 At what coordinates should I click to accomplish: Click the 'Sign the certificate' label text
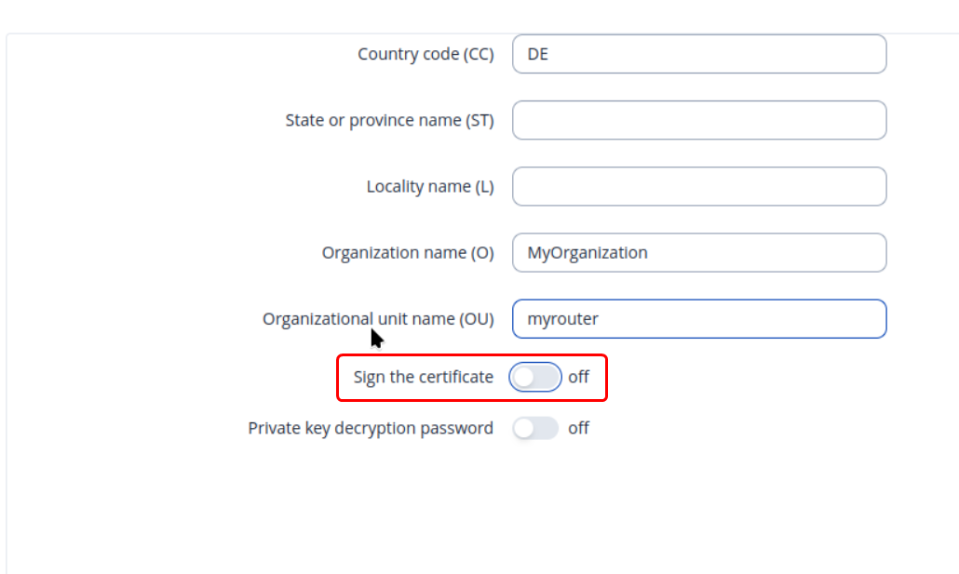pos(424,378)
